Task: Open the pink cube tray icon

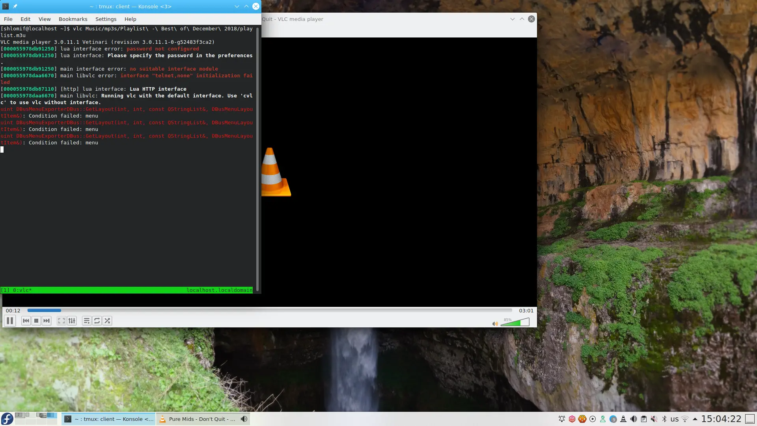Action: pyautogui.click(x=572, y=419)
